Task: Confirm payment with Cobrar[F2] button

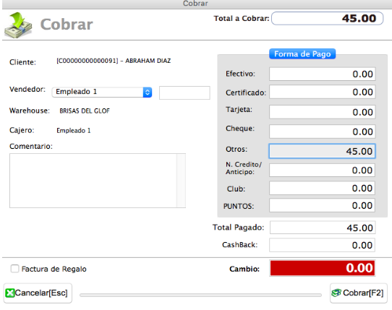Action: (359, 293)
